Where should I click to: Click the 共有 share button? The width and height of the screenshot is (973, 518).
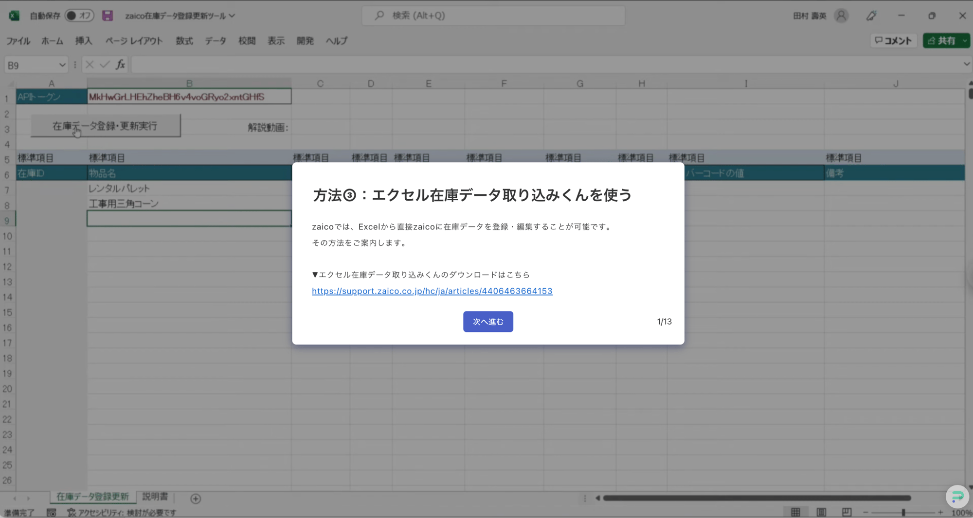(941, 41)
